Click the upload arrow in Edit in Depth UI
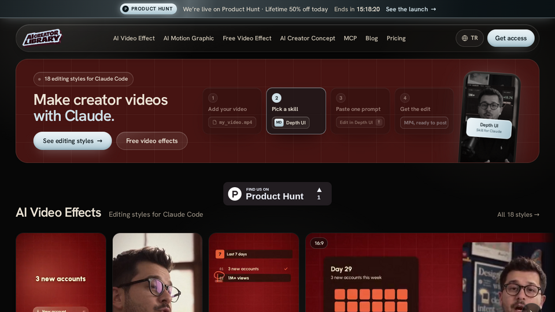The image size is (555, 312). (379, 122)
